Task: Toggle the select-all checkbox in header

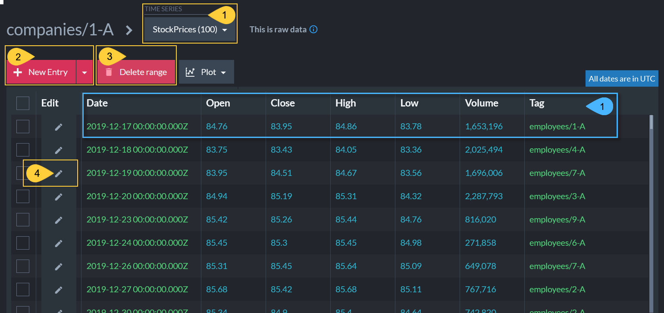Action: [x=23, y=103]
